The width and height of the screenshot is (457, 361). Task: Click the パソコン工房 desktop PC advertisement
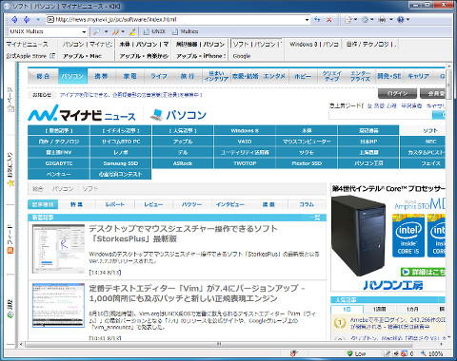pos(387,237)
